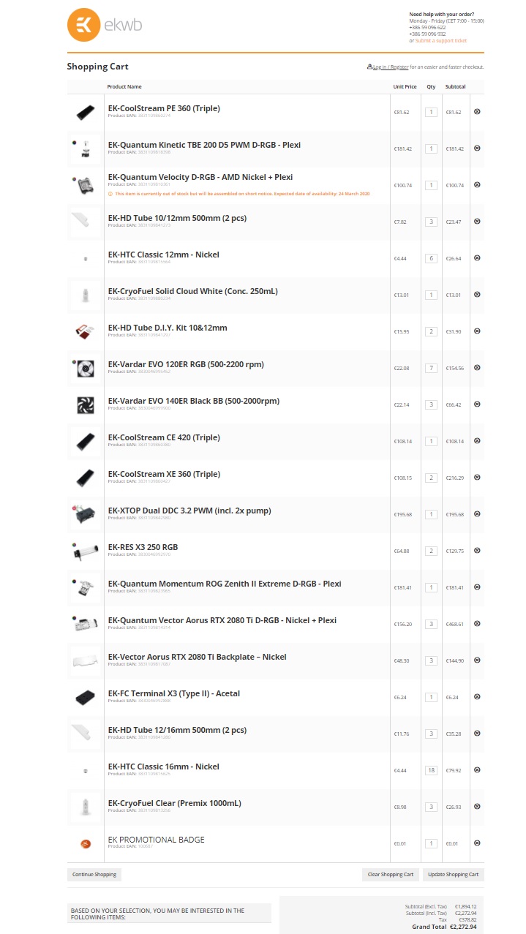Click the Log in link

click(x=380, y=67)
